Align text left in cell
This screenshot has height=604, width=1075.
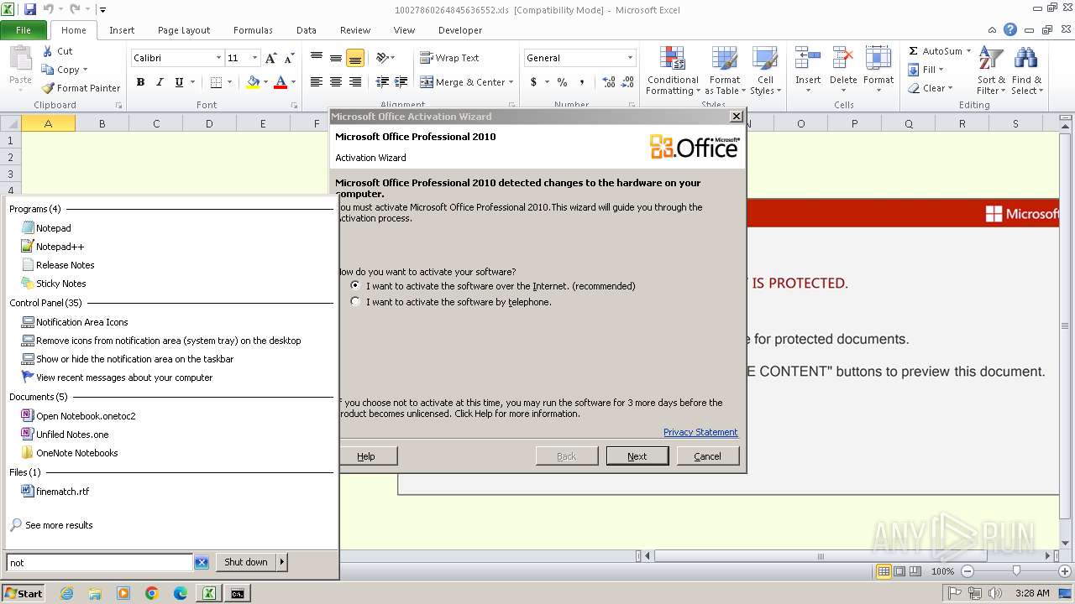click(317, 82)
